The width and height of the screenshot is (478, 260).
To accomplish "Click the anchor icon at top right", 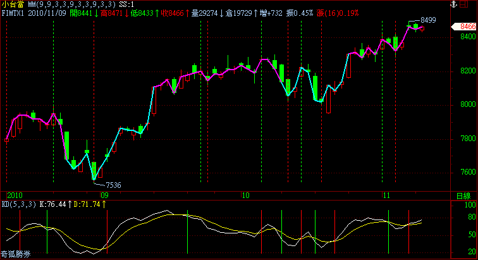I will pyautogui.click(x=453, y=4).
